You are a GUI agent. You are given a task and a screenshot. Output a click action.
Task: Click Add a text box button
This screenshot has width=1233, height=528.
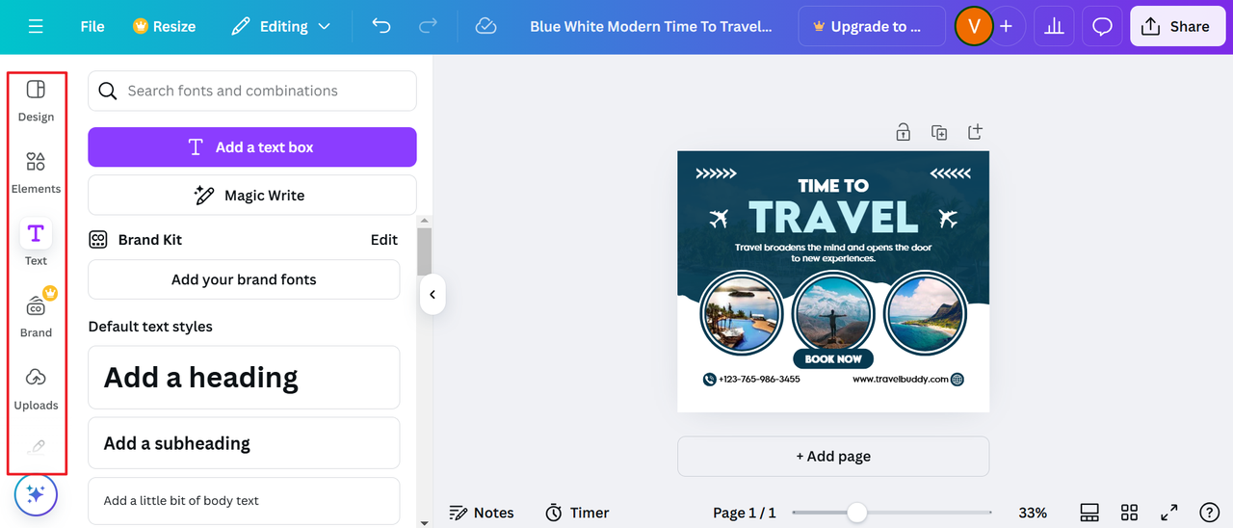252,147
